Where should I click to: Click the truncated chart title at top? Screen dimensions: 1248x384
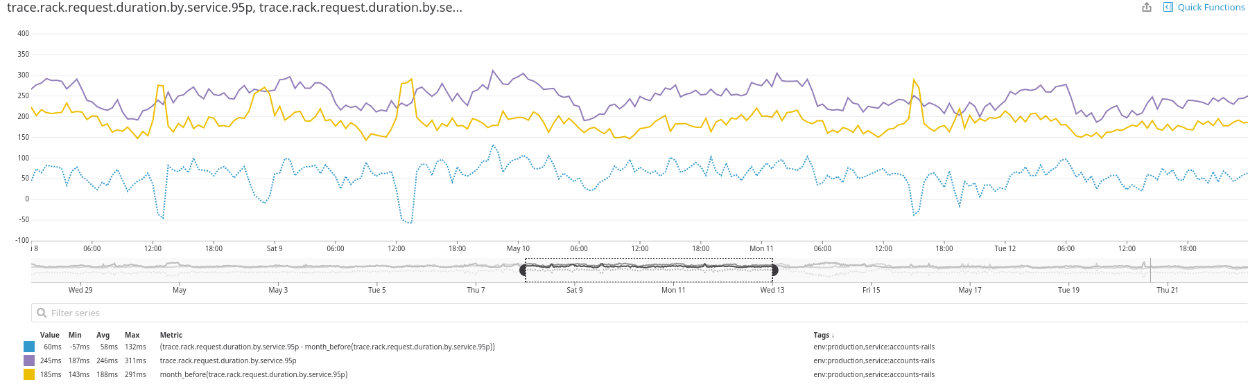(234, 8)
